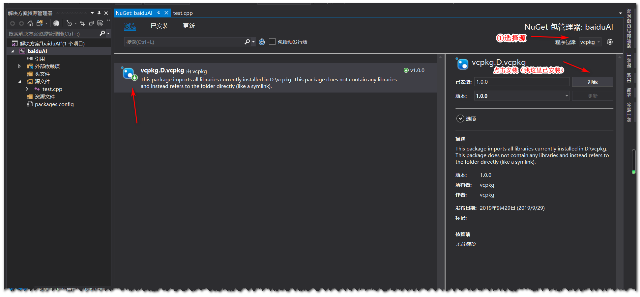Select packages.config in the tree
The height and width of the screenshot is (297, 640).
tap(54, 104)
